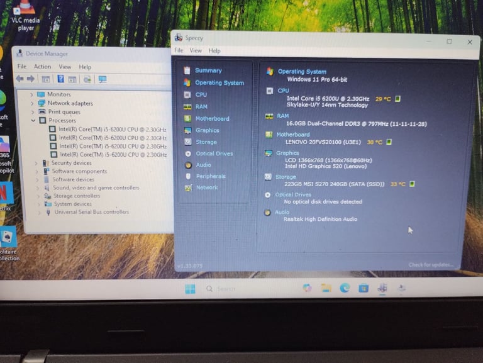Expand the Monitors node in Device Manager
The width and height of the screenshot is (483, 363).
click(31, 94)
